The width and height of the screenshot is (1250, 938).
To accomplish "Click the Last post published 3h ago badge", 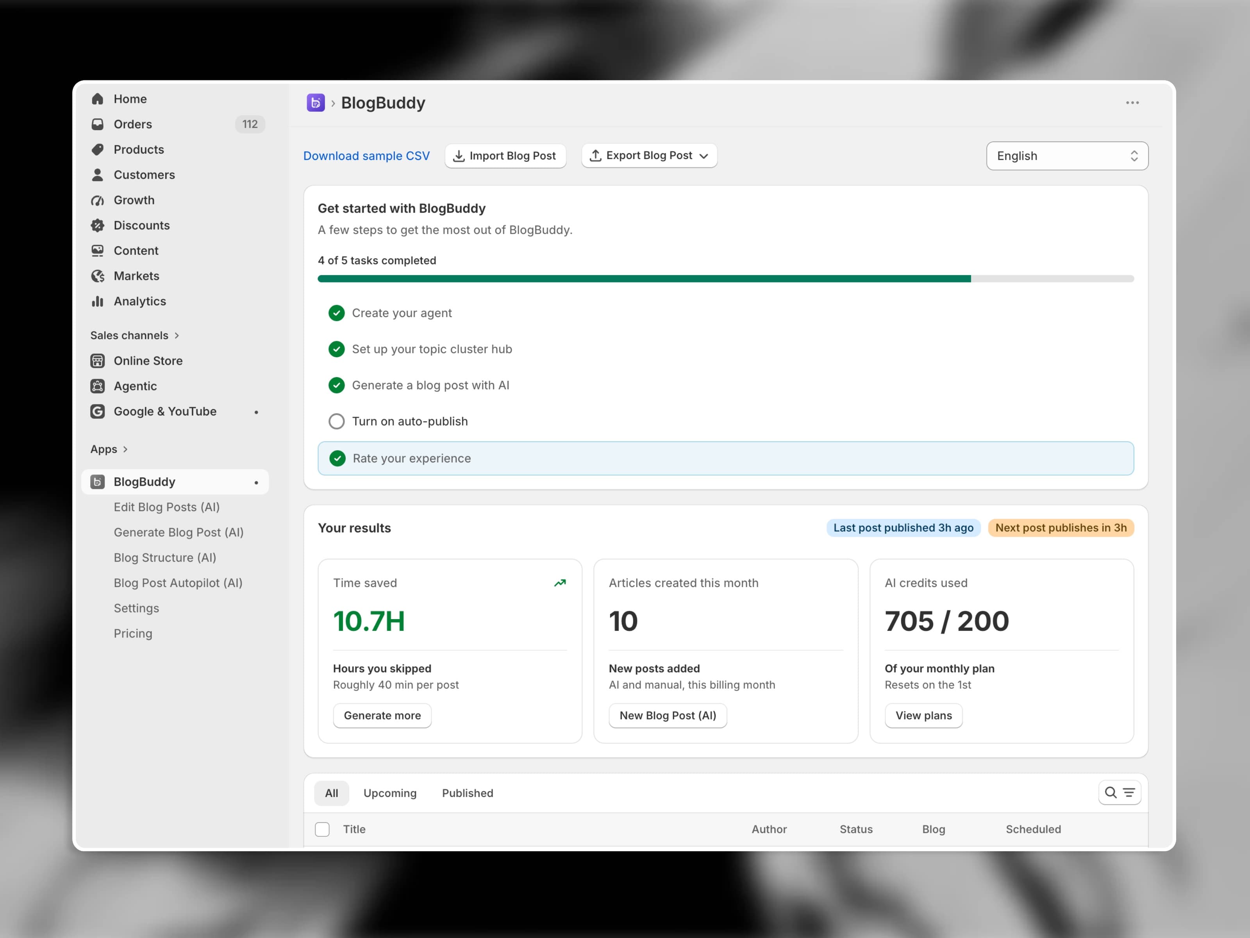I will [903, 528].
